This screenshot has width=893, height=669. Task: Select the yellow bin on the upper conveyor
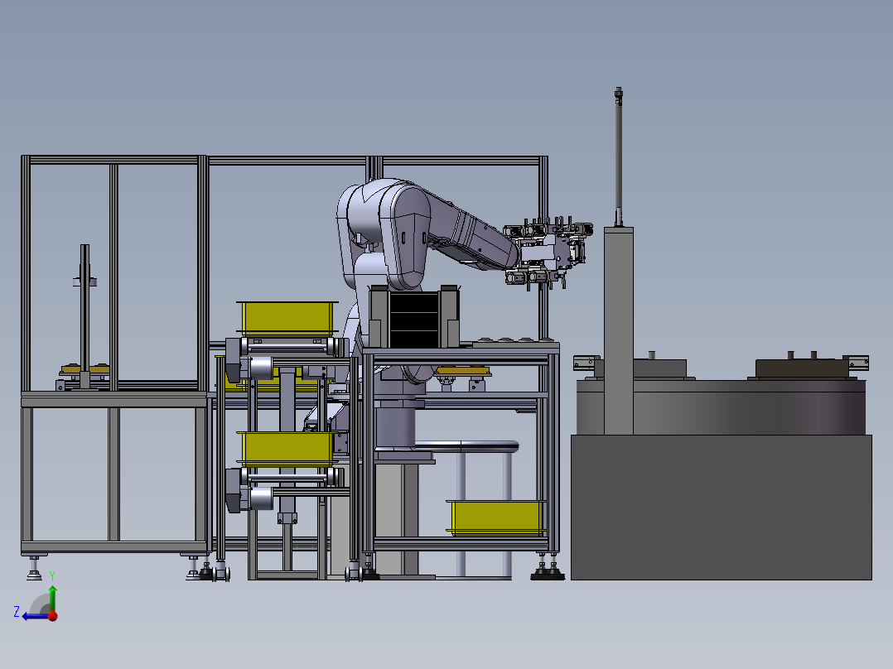pos(287,318)
